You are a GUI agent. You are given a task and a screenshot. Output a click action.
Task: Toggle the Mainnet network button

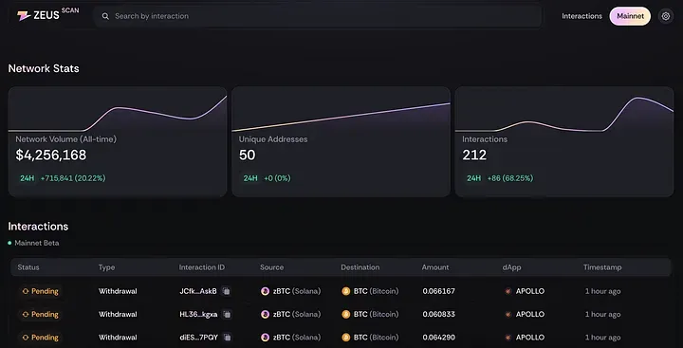point(630,16)
